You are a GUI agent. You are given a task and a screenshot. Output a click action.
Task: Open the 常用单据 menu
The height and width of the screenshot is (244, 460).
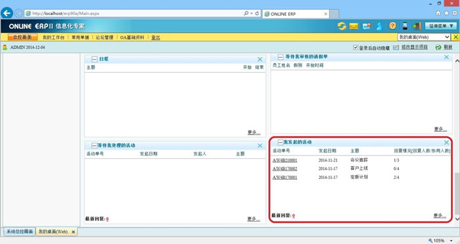coord(80,37)
